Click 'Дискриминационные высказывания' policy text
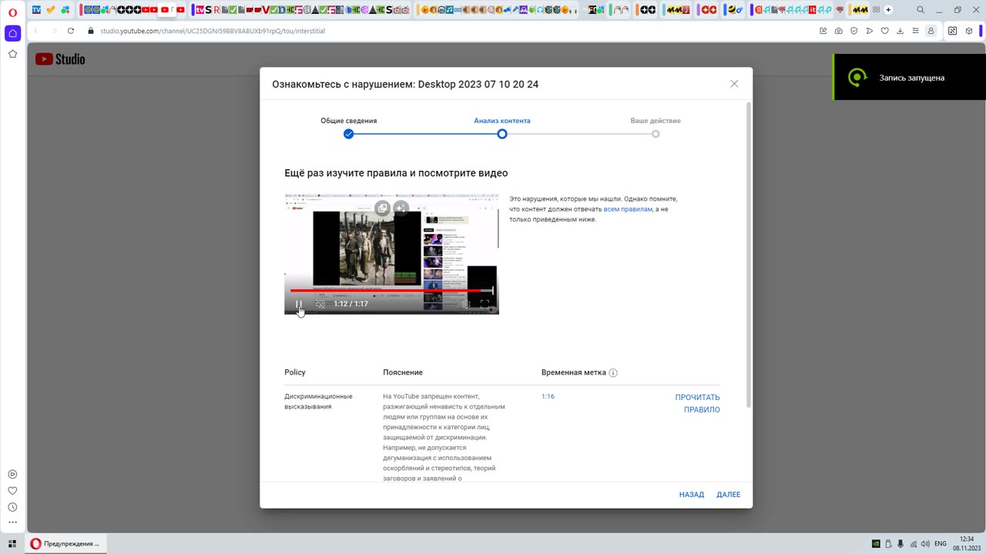The image size is (986, 554). (318, 402)
